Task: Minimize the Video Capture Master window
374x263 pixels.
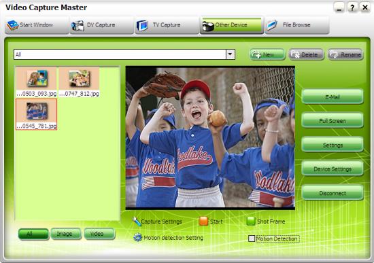Action: [x=339, y=7]
